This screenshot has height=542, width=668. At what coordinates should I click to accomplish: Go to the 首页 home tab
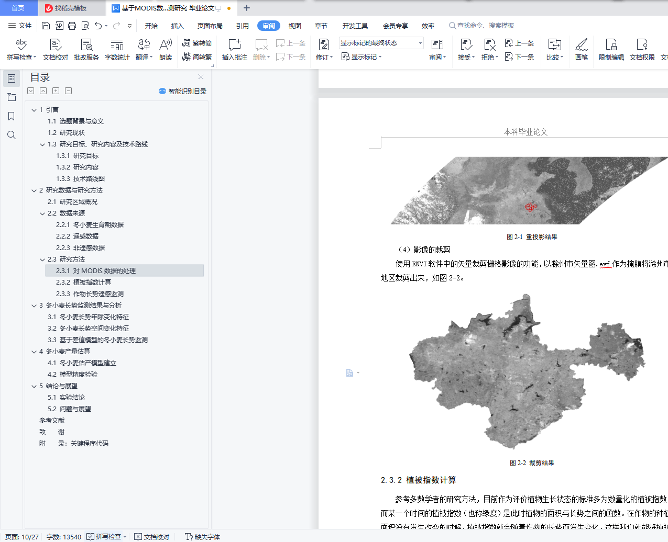tap(18, 8)
